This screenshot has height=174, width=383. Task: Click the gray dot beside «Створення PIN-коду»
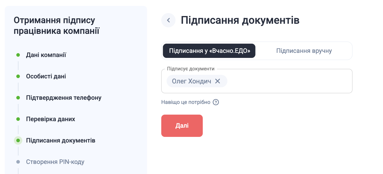pos(18,162)
